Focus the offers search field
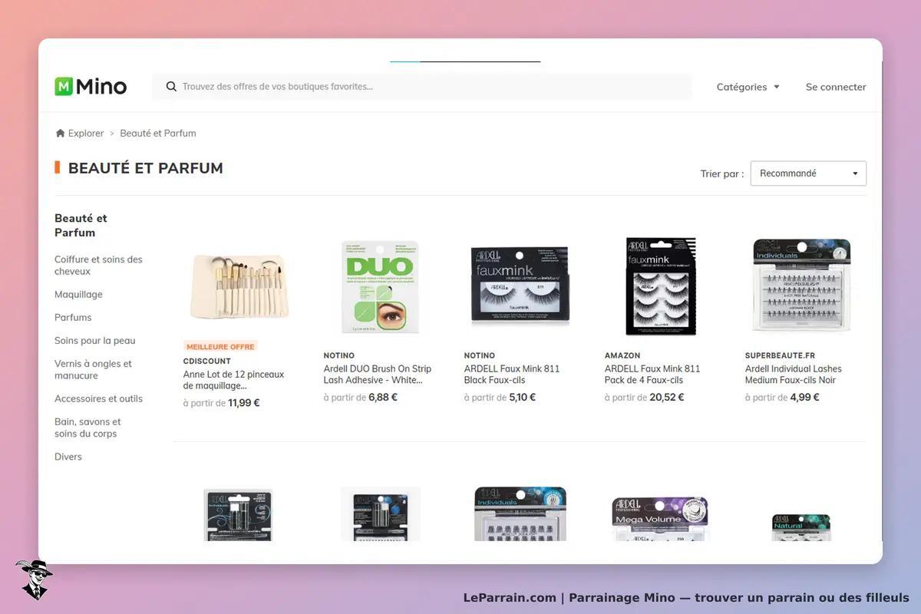The width and height of the screenshot is (921, 614). tap(421, 87)
